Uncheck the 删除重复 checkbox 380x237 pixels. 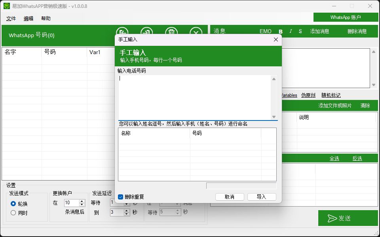pos(120,197)
